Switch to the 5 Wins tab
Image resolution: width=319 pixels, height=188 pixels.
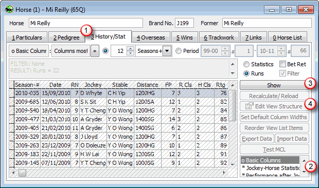(185, 37)
